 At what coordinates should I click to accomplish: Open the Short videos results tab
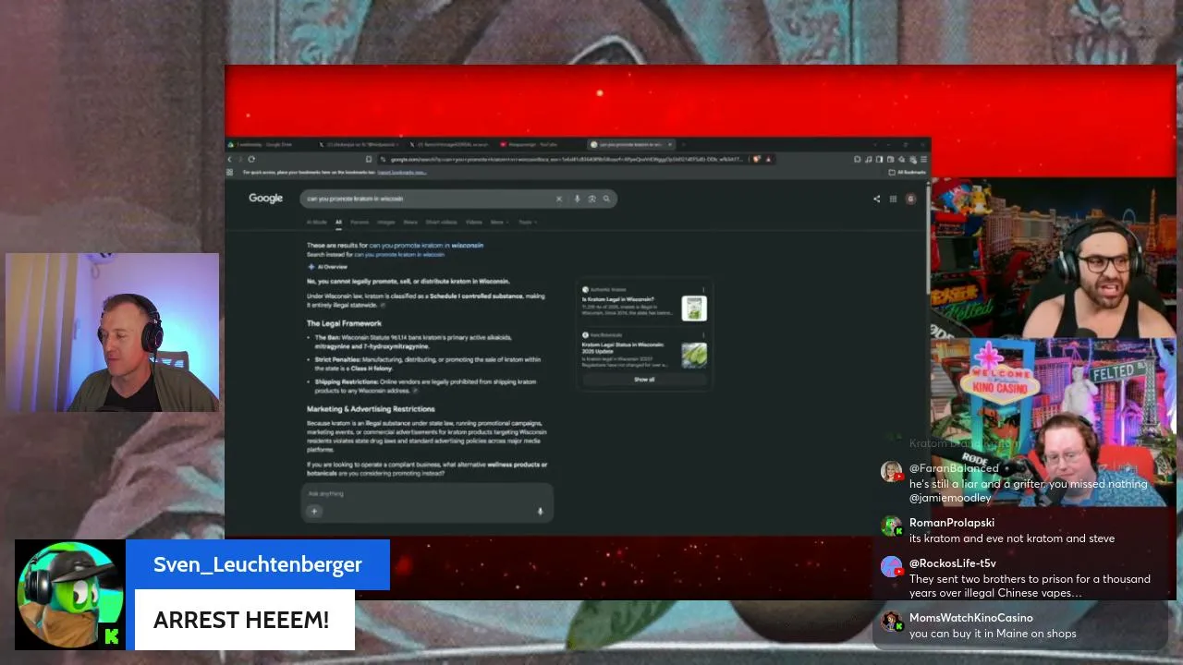tap(441, 222)
